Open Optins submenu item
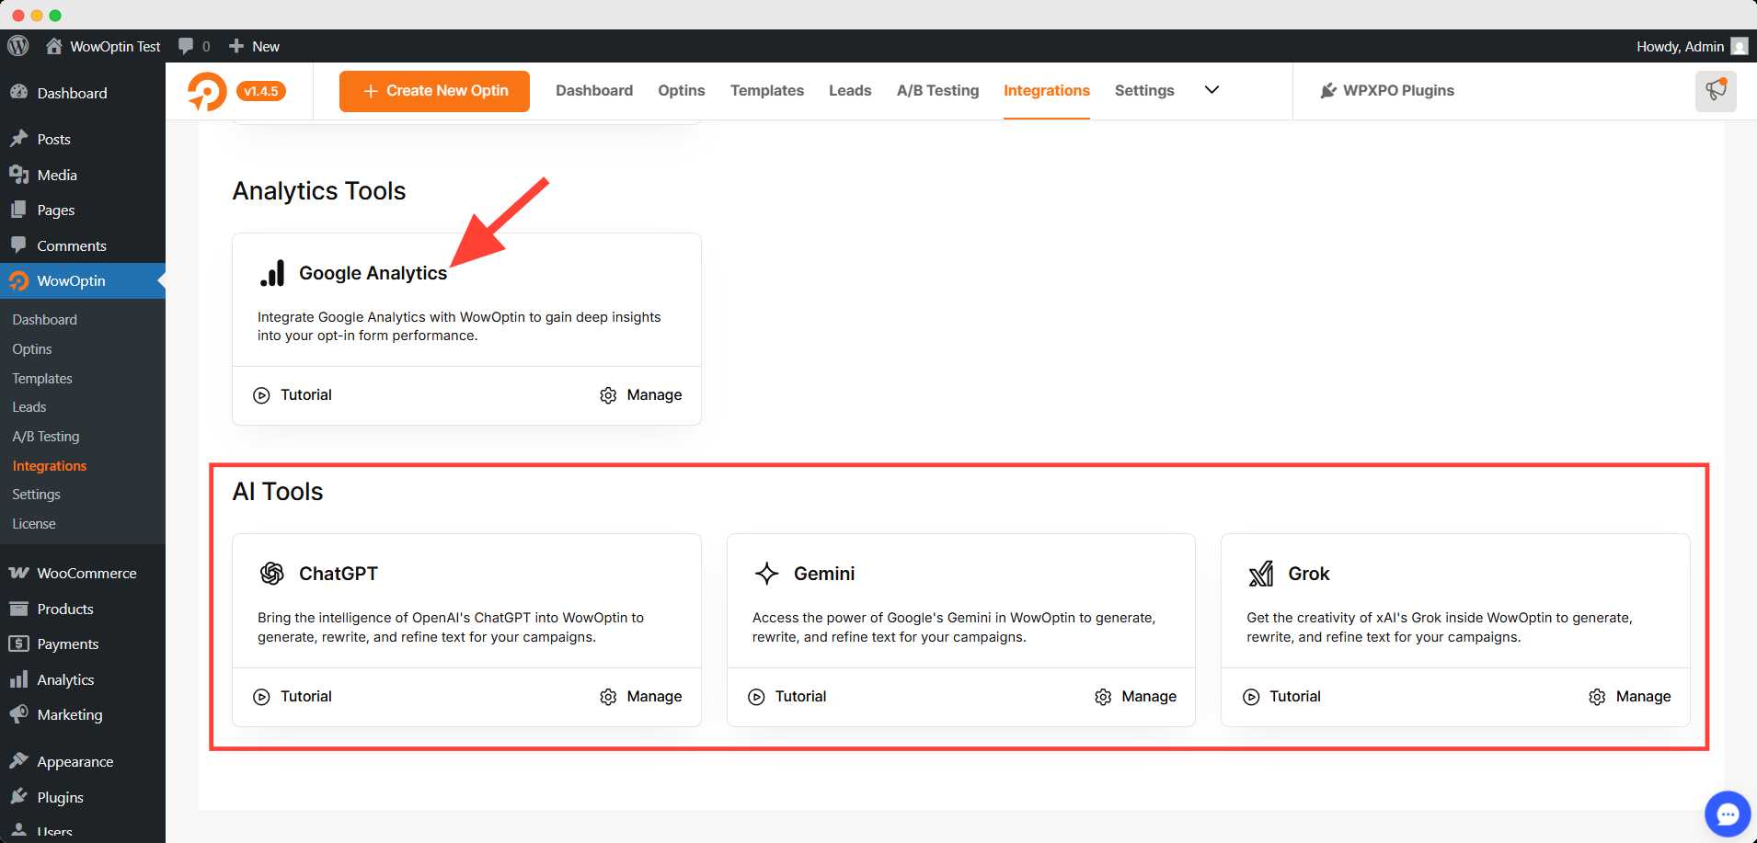Image resolution: width=1757 pixels, height=843 pixels. (32, 348)
